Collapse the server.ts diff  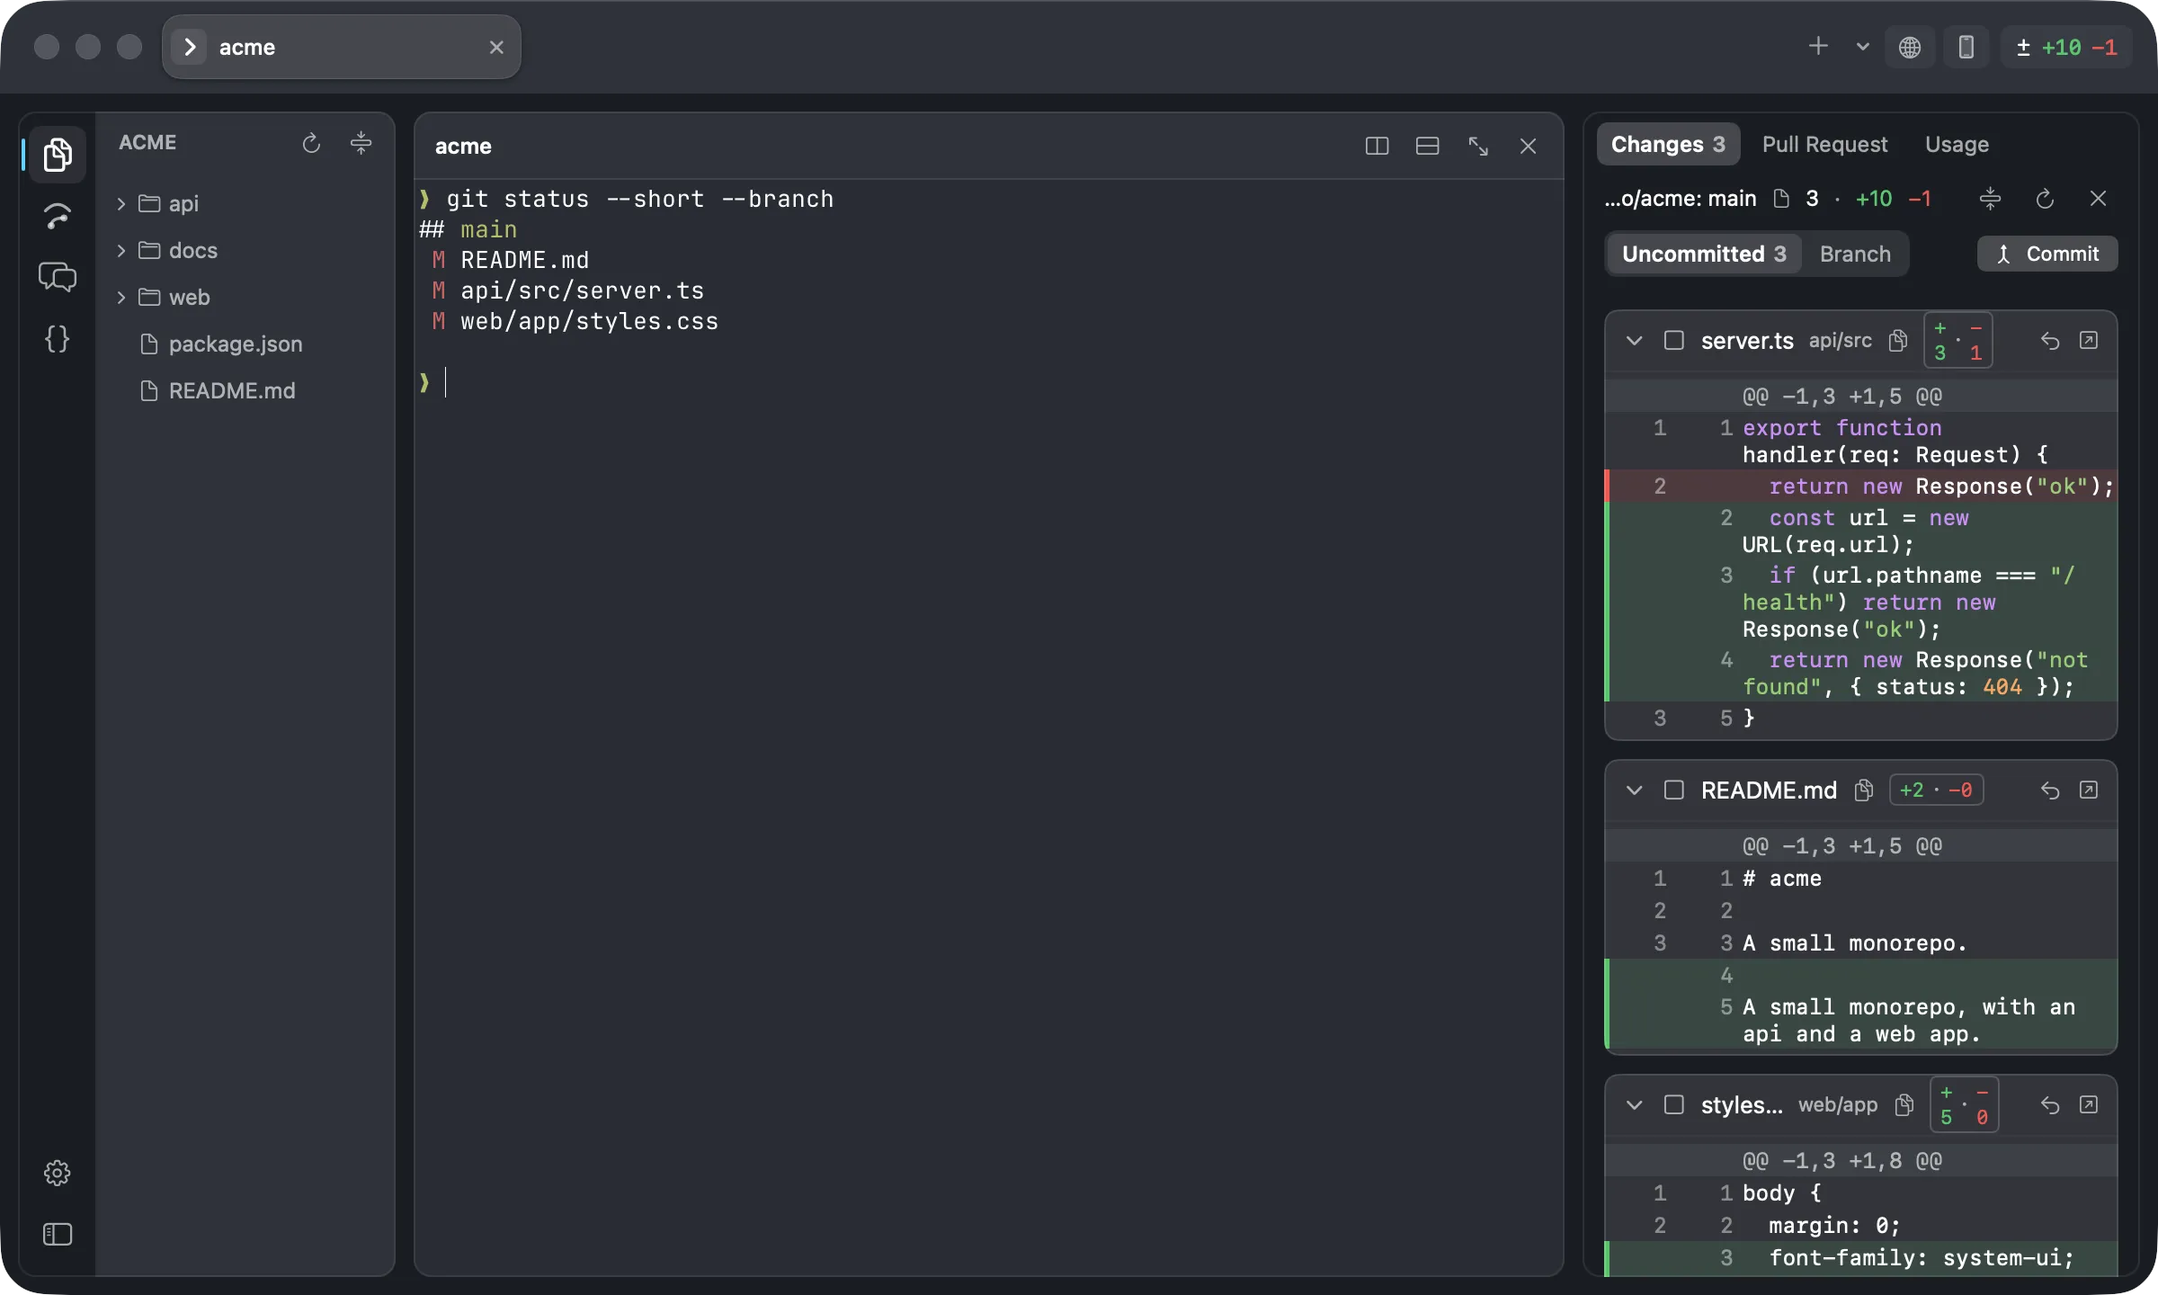1635,341
